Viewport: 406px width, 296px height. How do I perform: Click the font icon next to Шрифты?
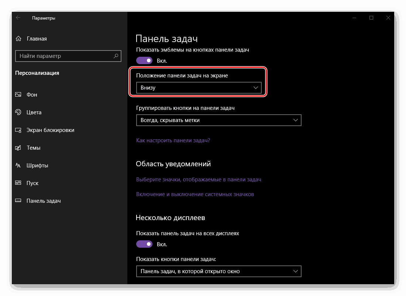coord(18,165)
